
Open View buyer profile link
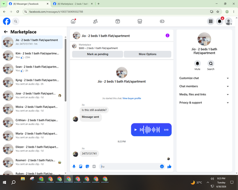click(132, 98)
